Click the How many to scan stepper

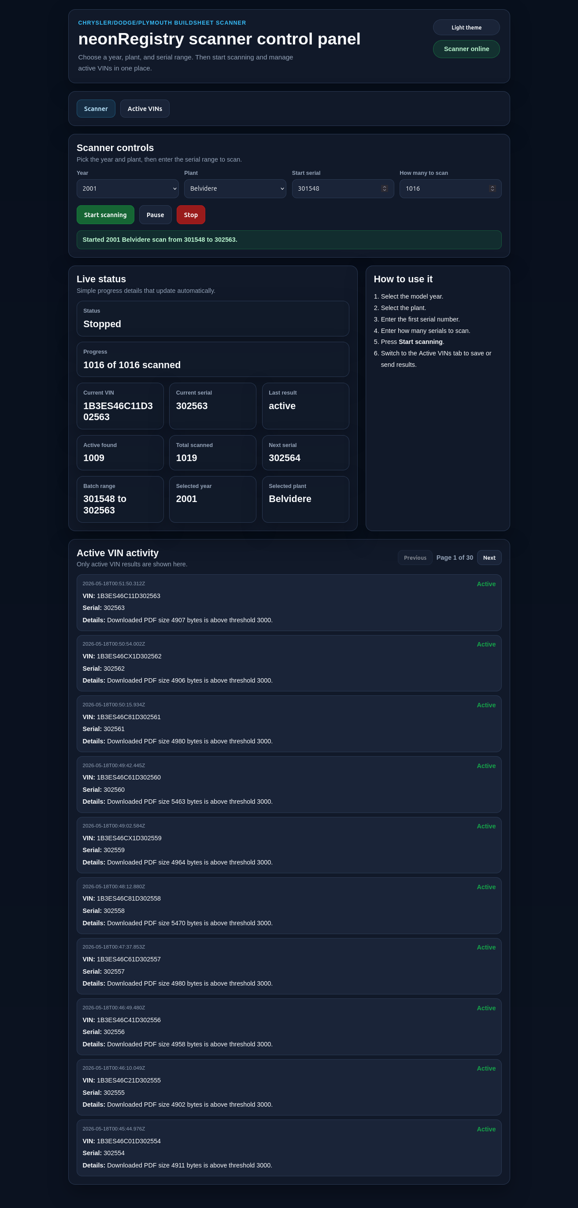(x=492, y=188)
